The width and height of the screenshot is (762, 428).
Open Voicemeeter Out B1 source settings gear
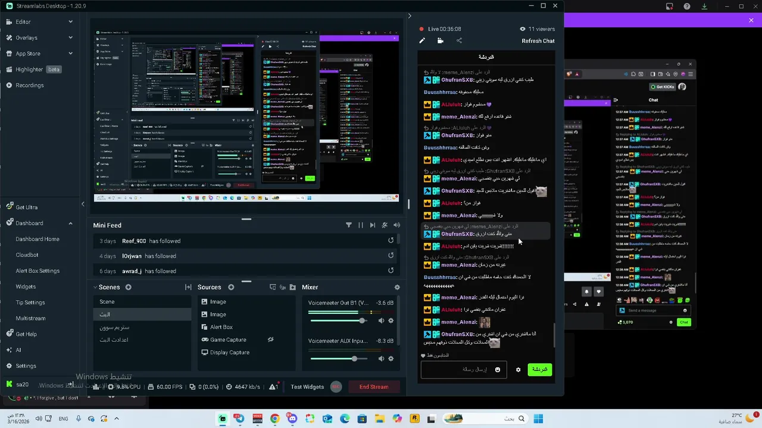coord(391,321)
